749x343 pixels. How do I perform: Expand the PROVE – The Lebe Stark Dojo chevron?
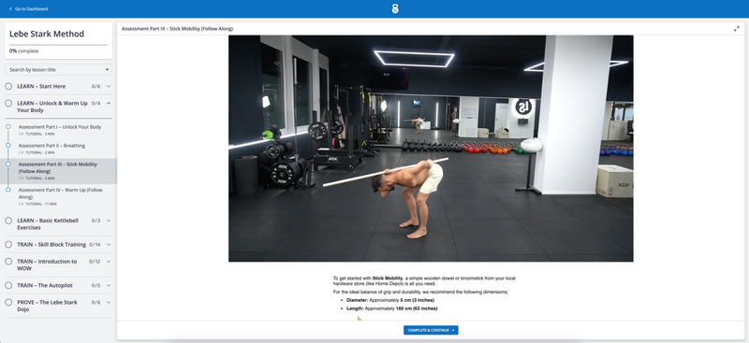coord(109,302)
